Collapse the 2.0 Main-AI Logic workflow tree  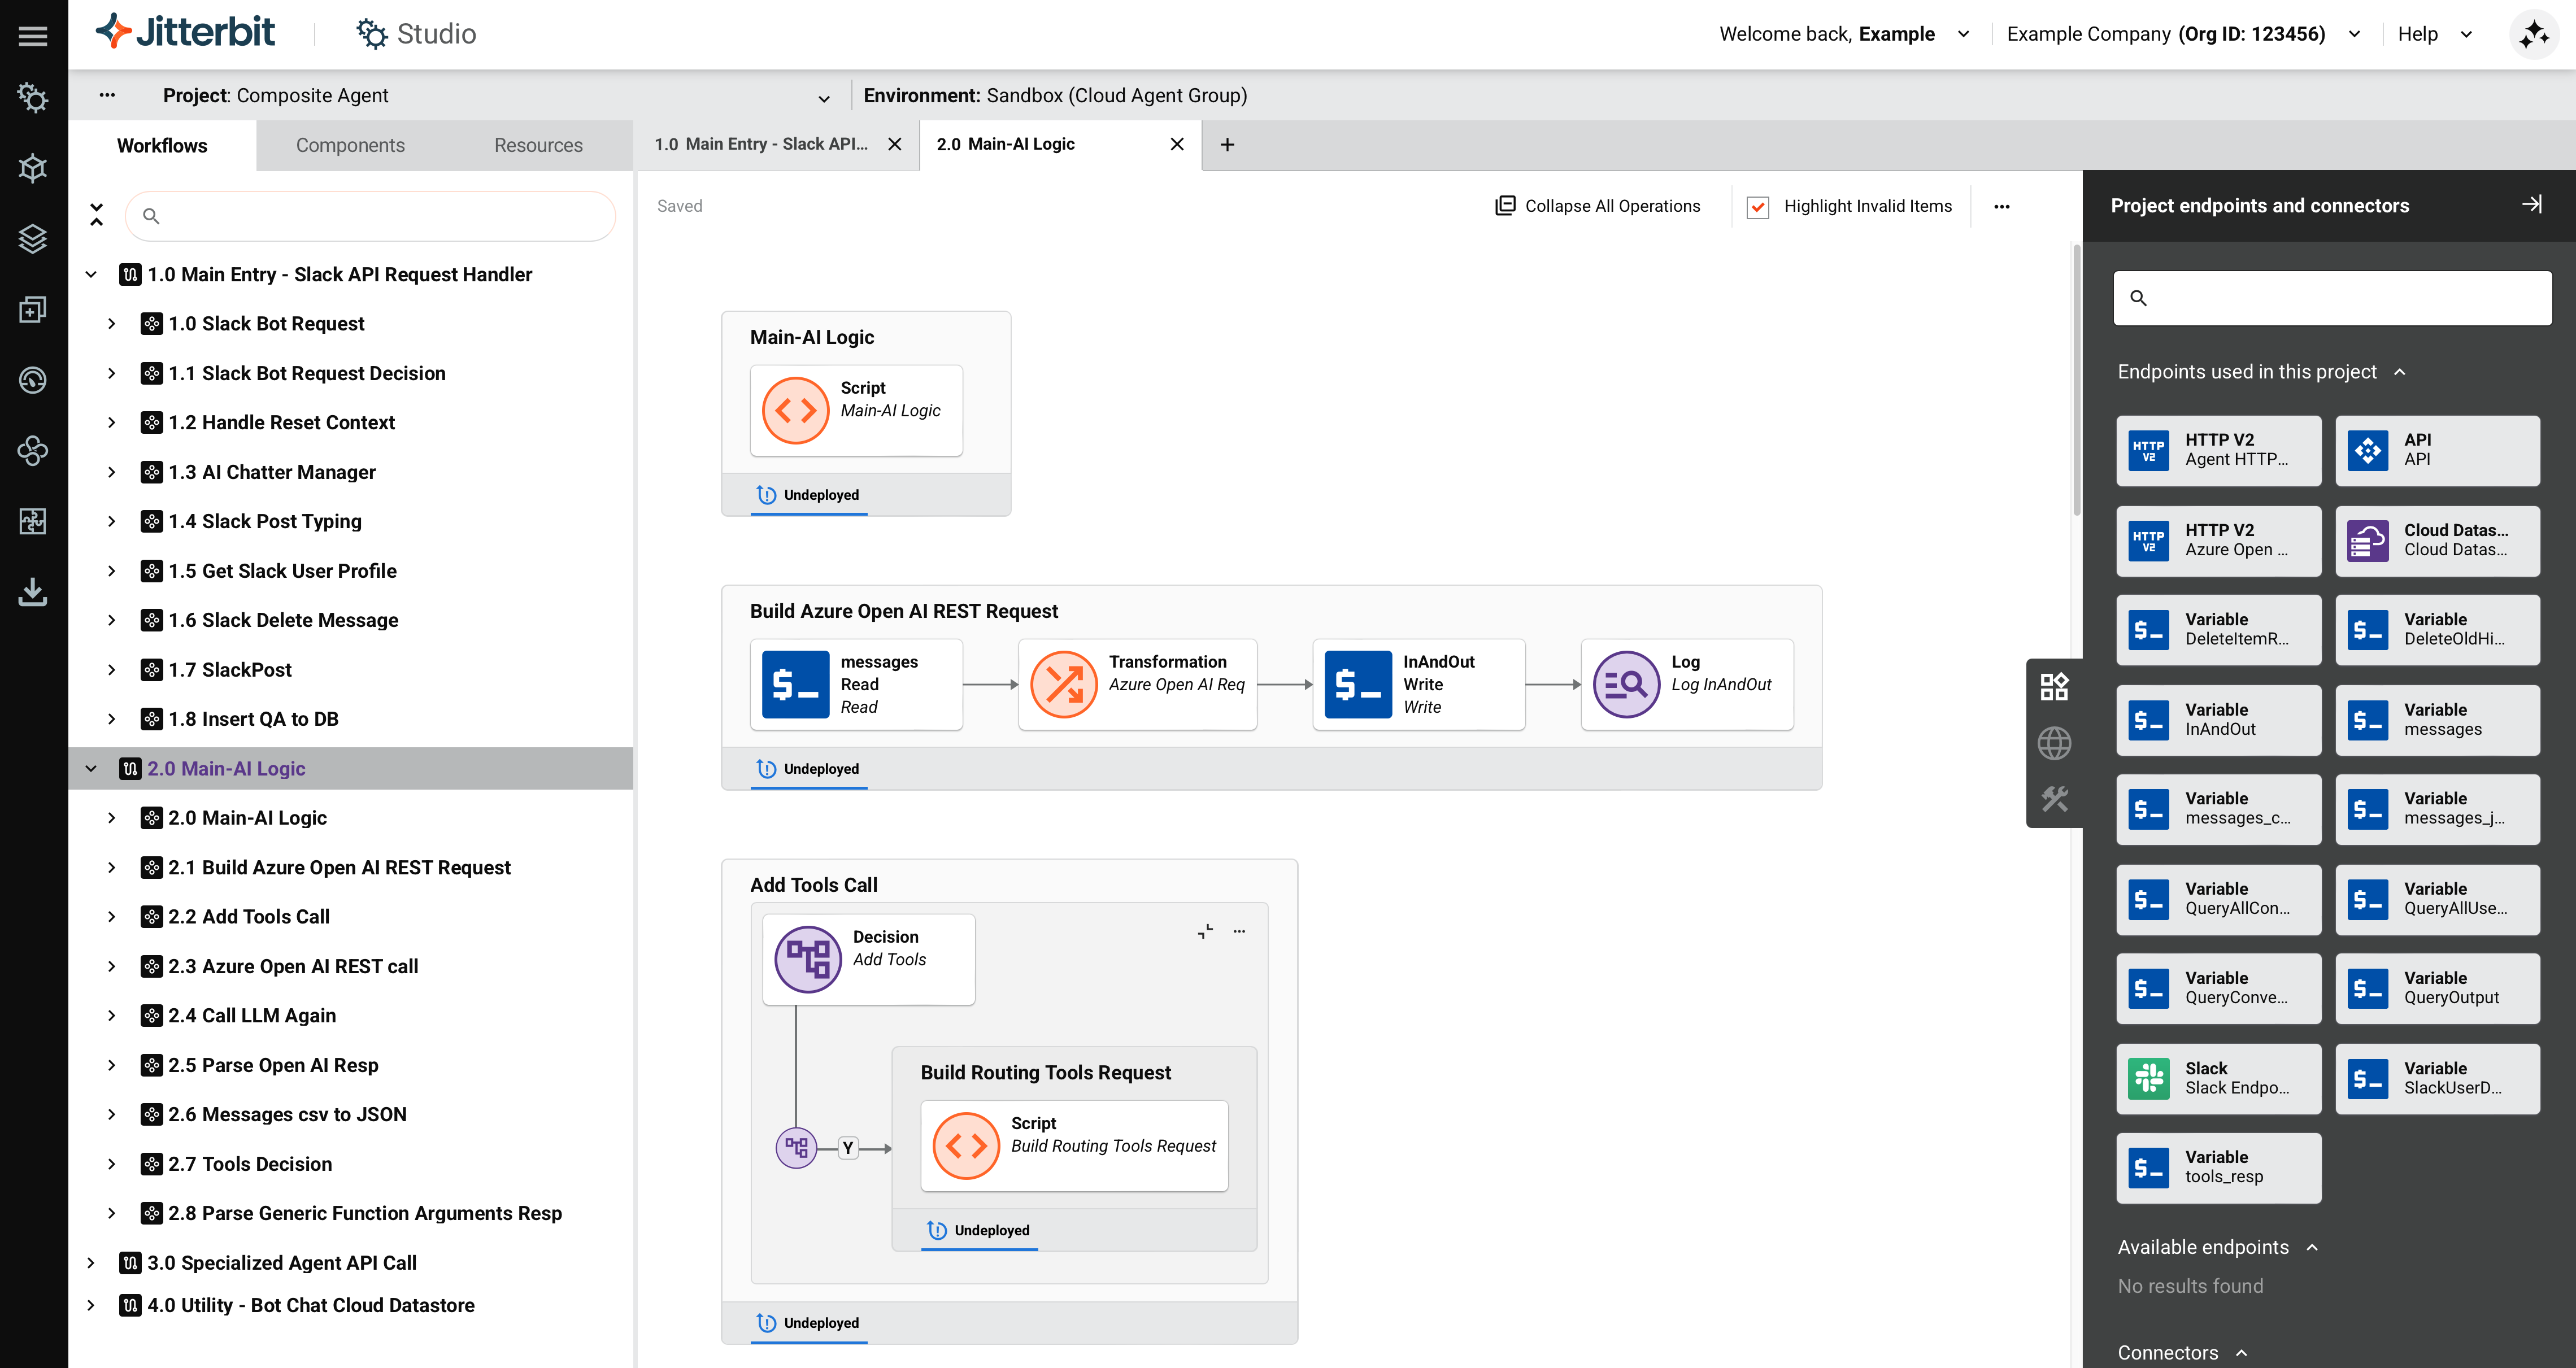pyautogui.click(x=91, y=769)
